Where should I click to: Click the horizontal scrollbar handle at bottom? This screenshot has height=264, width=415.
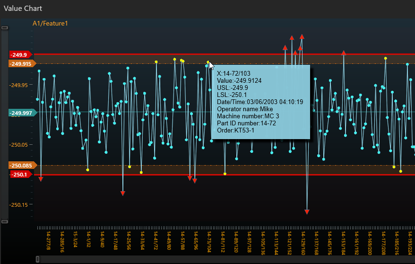[38, 259]
